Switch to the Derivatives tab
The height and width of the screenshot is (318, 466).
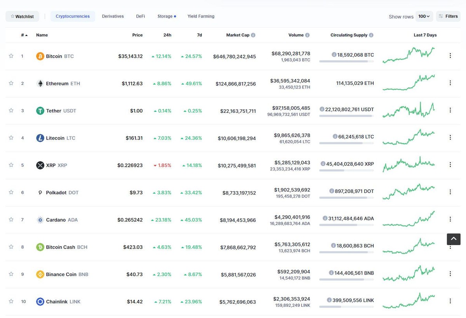click(113, 16)
